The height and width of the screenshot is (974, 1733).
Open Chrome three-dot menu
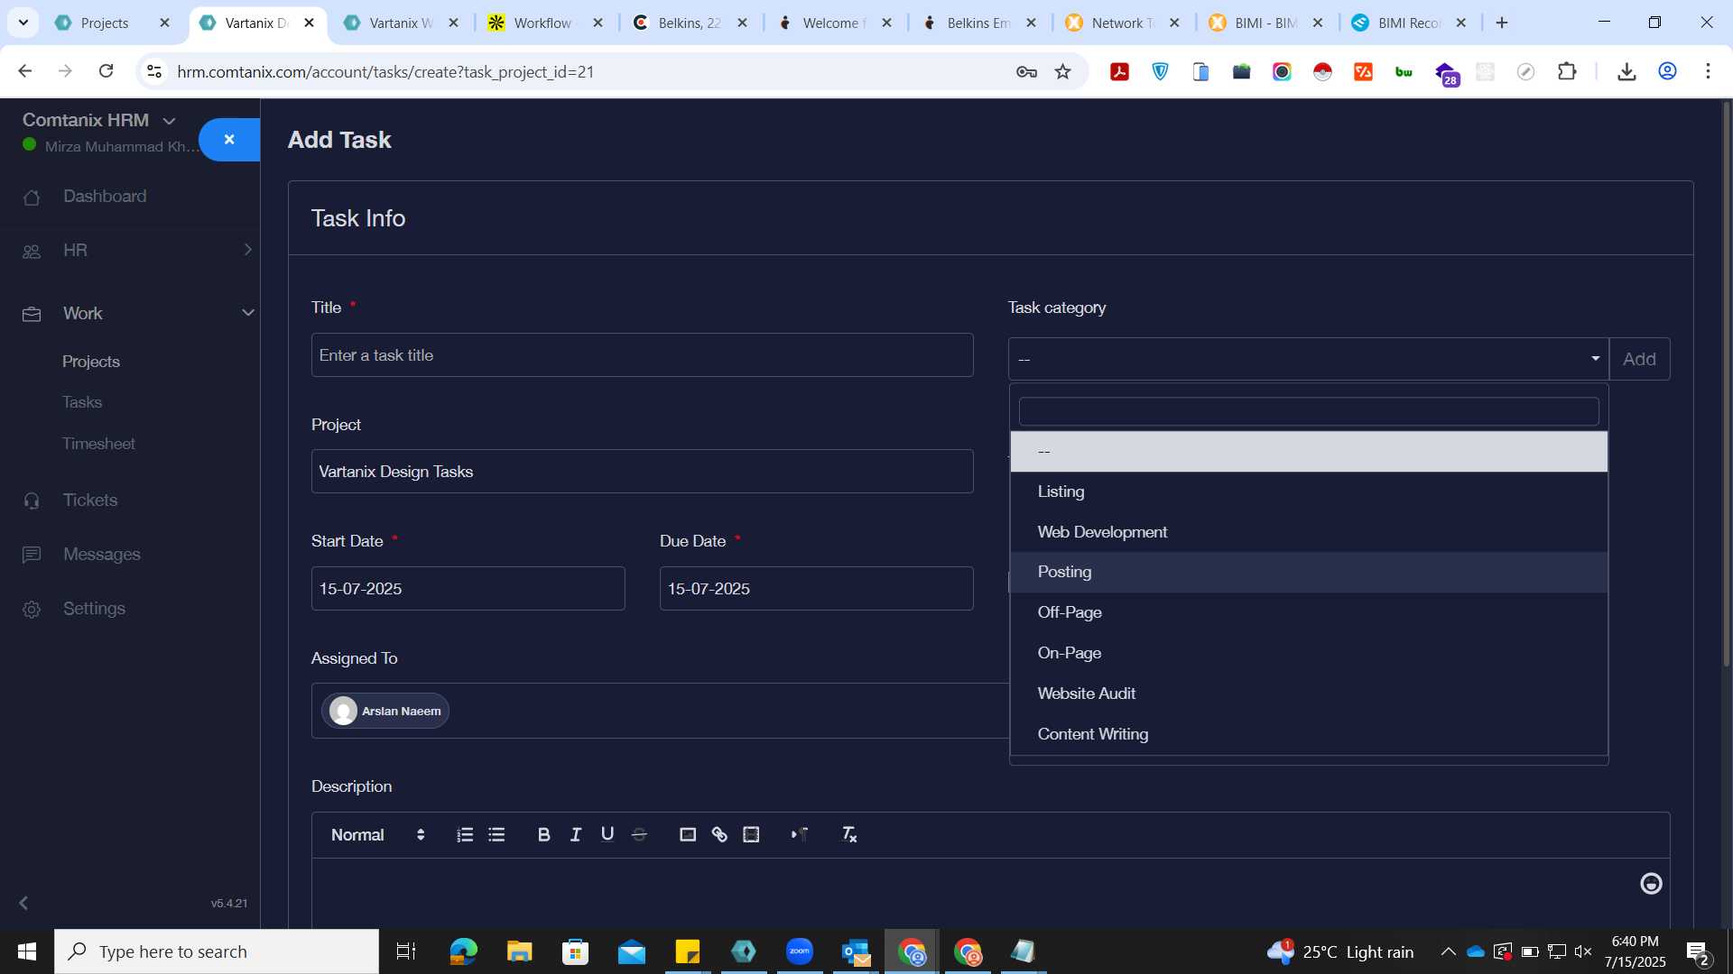[1708, 71]
